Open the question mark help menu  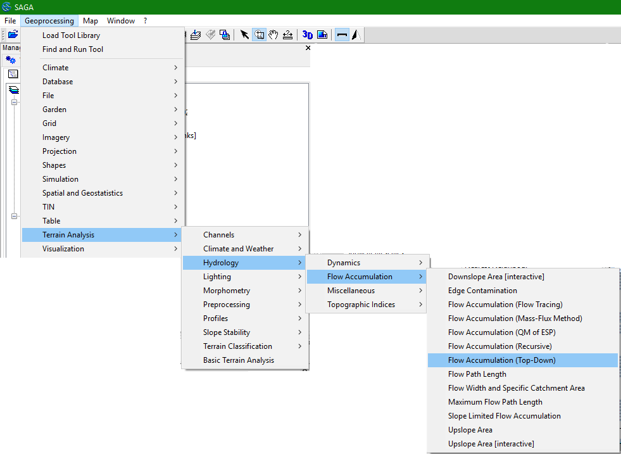tap(146, 21)
